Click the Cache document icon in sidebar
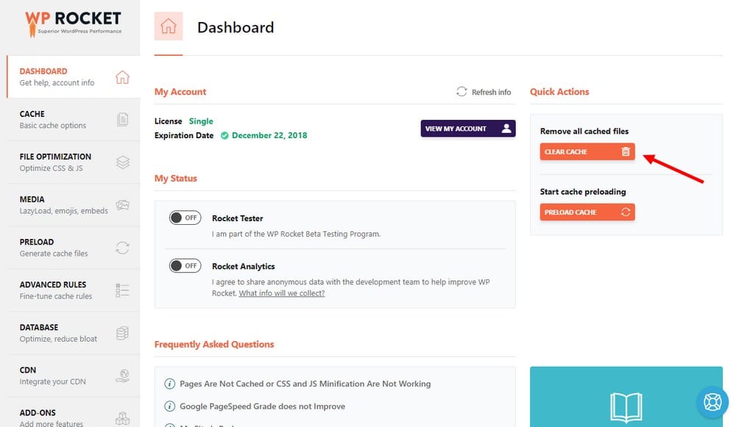Image resolution: width=736 pixels, height=427 pixels. [123, 120]
